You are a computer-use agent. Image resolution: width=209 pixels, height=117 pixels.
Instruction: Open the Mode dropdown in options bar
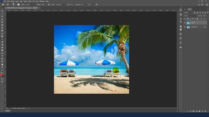[x=30, y=5]
